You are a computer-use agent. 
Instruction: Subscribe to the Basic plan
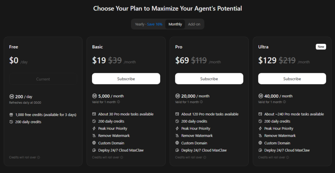click(x=126, y=79)
